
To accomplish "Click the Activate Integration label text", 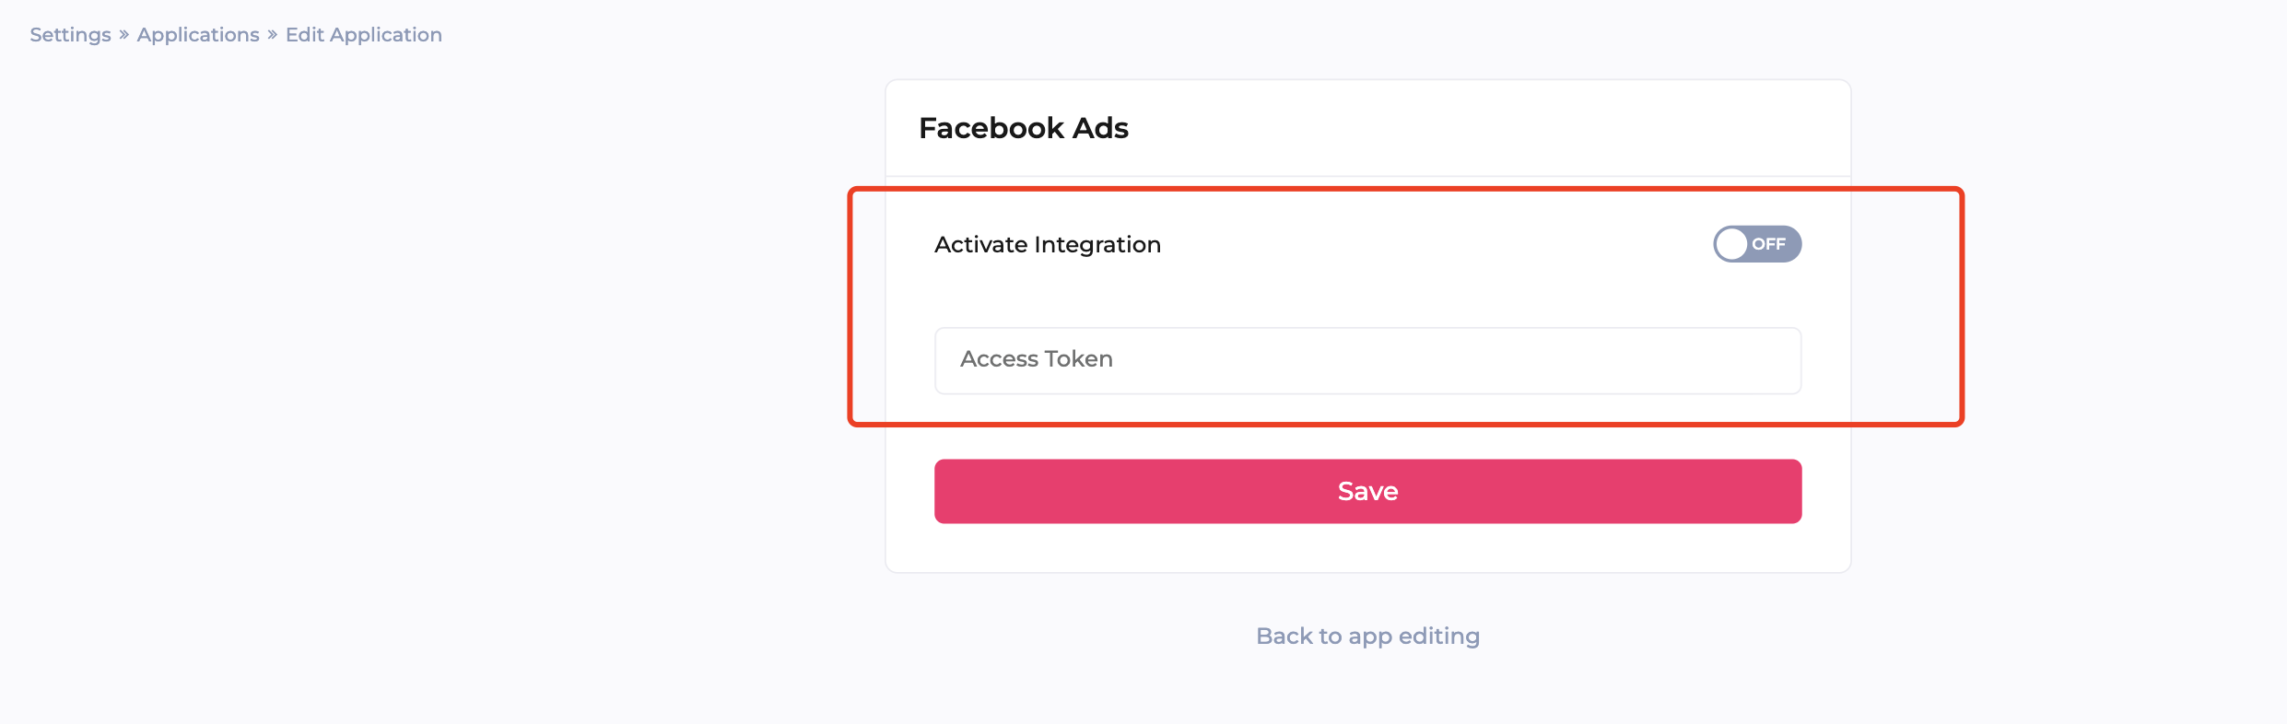I will point(1048,245).
